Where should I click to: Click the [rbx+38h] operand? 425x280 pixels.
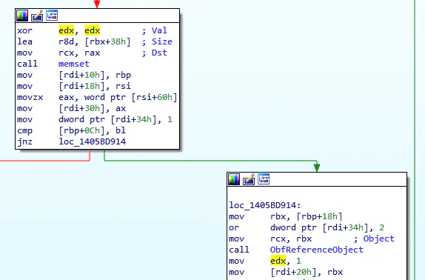tap(107, 41)
